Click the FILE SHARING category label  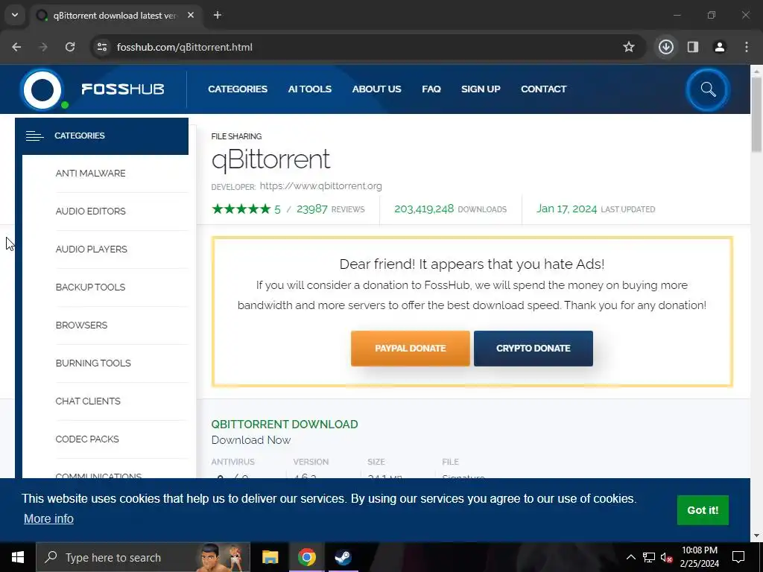point(236,136)
